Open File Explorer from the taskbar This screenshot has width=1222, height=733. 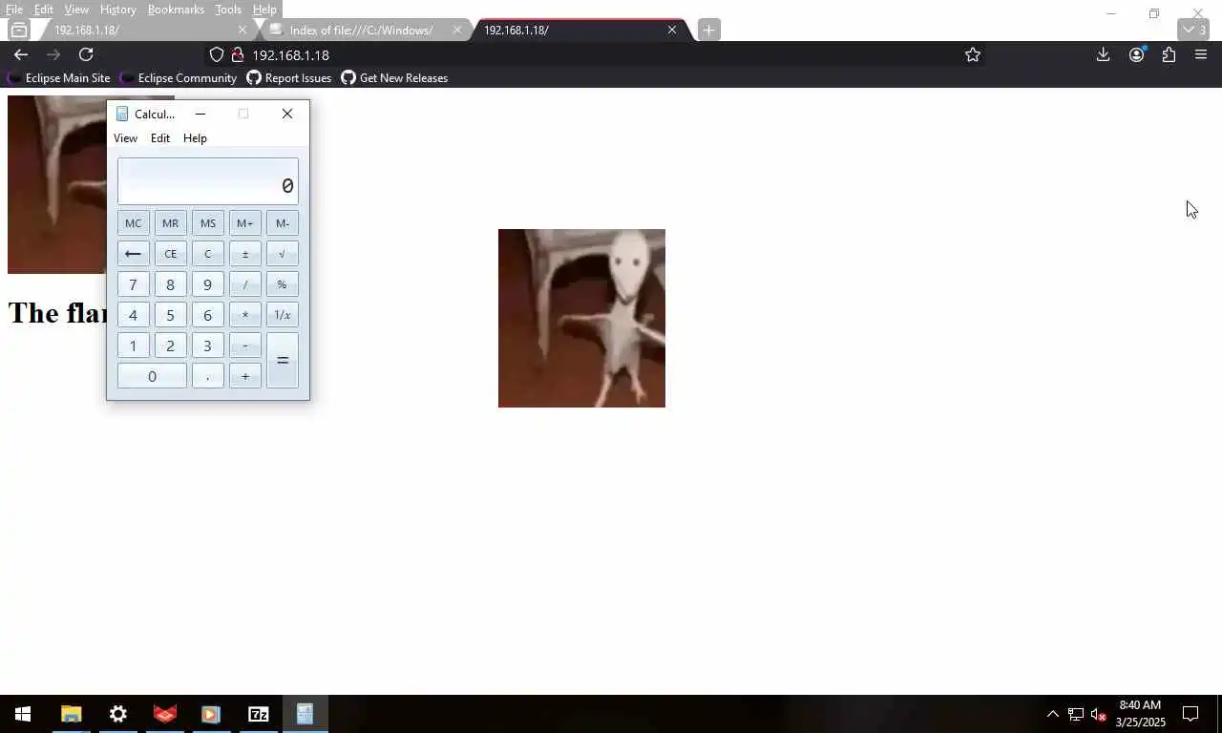(x=71, y=714)
